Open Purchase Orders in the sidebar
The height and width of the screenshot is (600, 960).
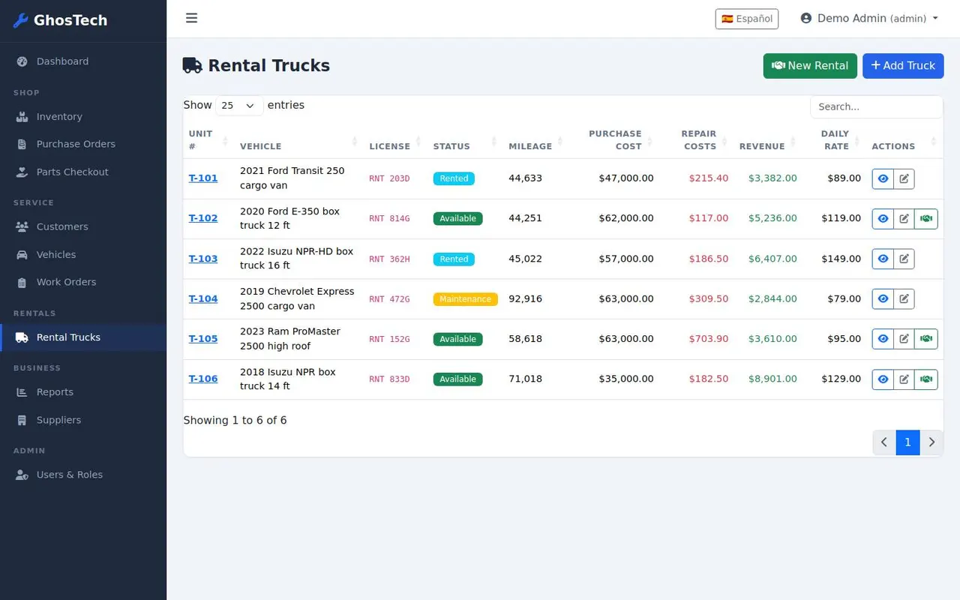point(83,144)
